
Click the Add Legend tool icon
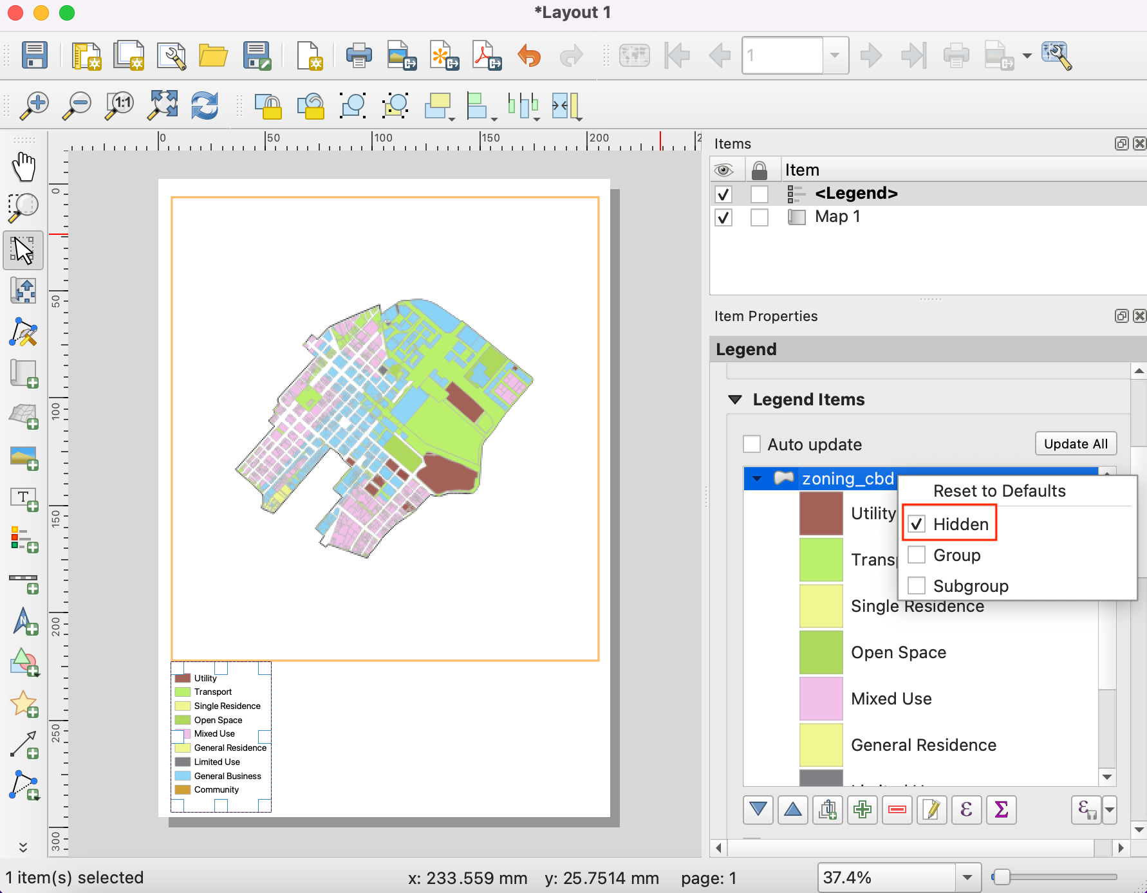(x=24, y=539)
